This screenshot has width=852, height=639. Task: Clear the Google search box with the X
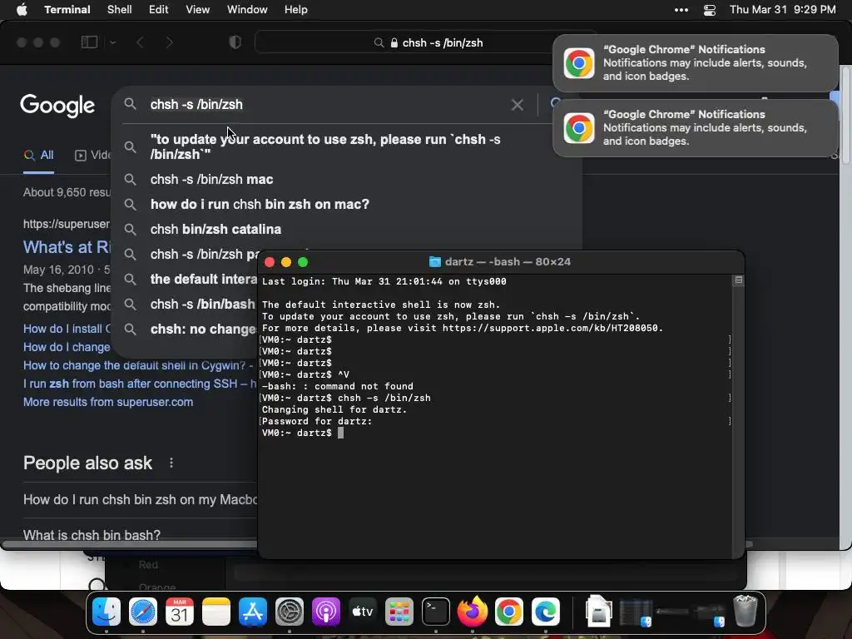pos(518,105)
